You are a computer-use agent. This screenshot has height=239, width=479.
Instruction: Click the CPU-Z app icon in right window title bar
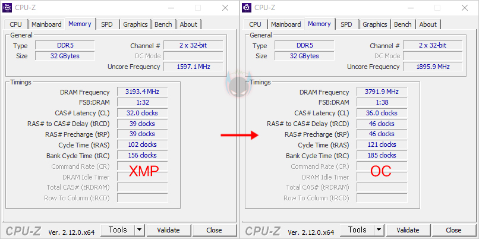(x=247, y=8)
